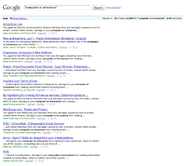
Task: Remove the Man and machine result via X icon
Action: [x=77, y=47]
